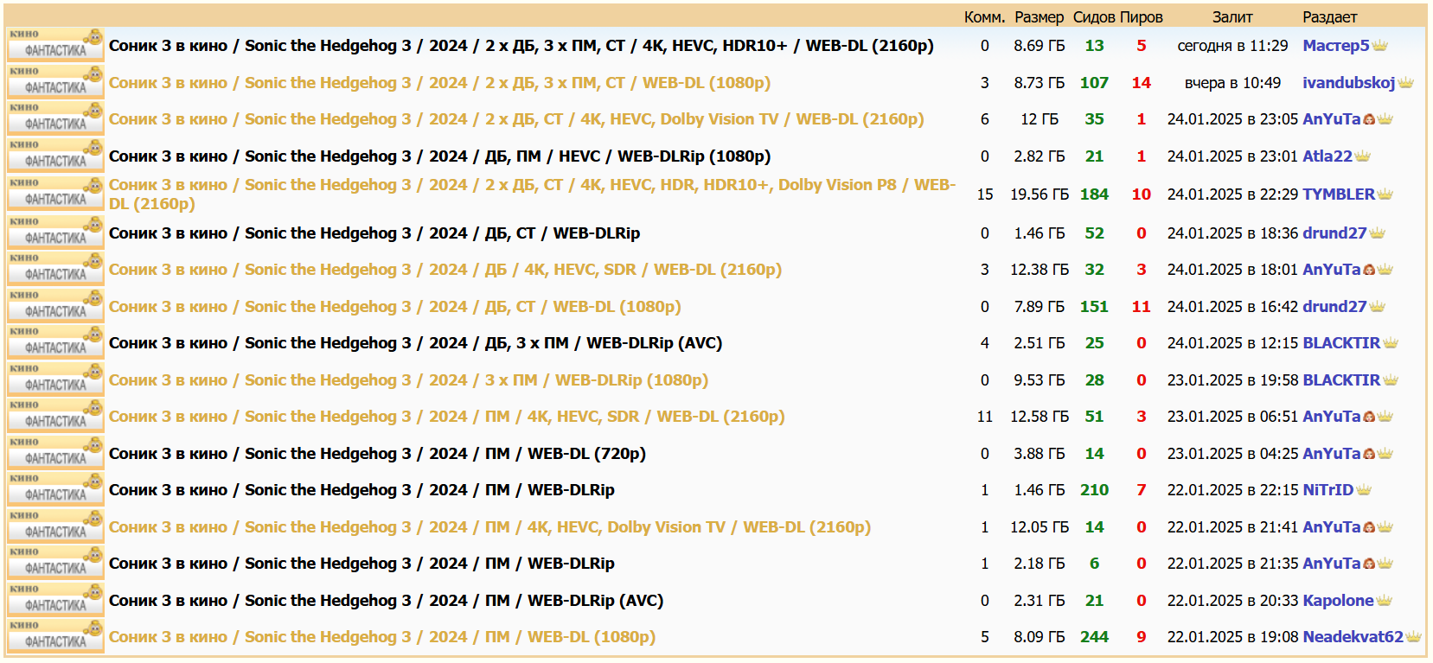Click the size value 19.56 ГБ
This screenshot has height=663, width=1433.
pyautogui.click(x=1040, y=194)
